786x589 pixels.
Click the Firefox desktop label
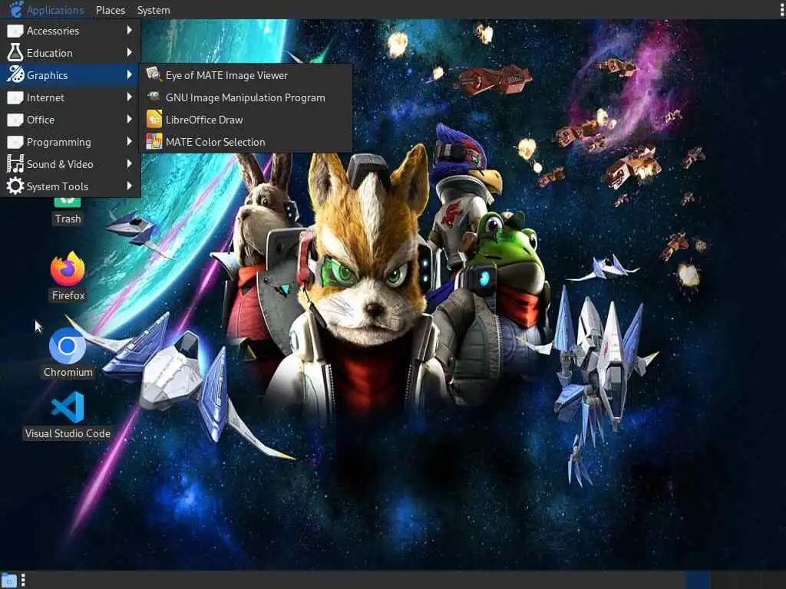68,295
